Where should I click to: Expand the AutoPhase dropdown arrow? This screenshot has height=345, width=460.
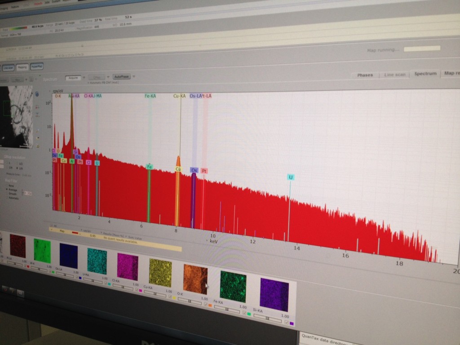click(x=133, y=77)
